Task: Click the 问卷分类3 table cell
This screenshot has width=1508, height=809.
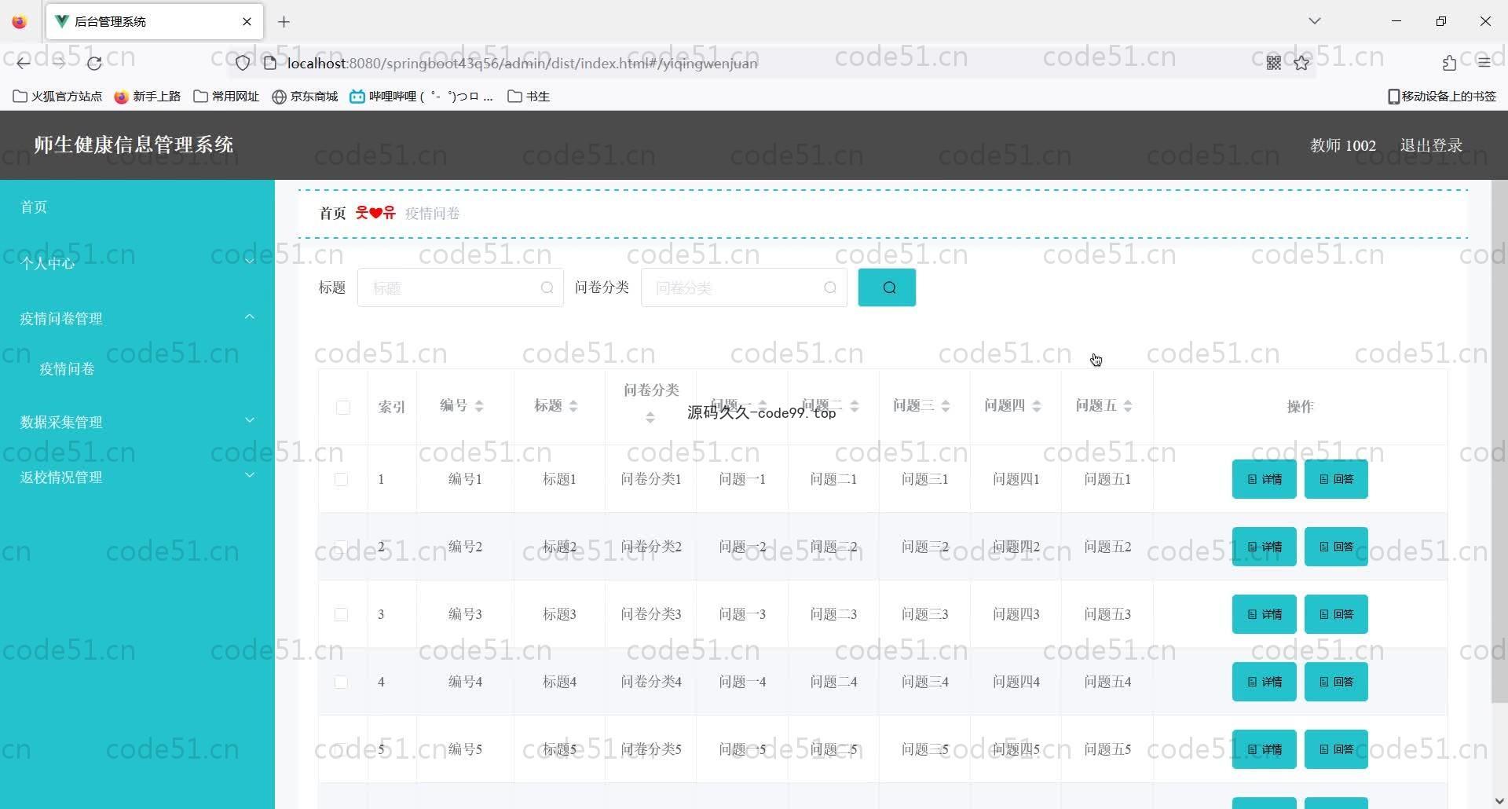Action: tap(651, 614)
